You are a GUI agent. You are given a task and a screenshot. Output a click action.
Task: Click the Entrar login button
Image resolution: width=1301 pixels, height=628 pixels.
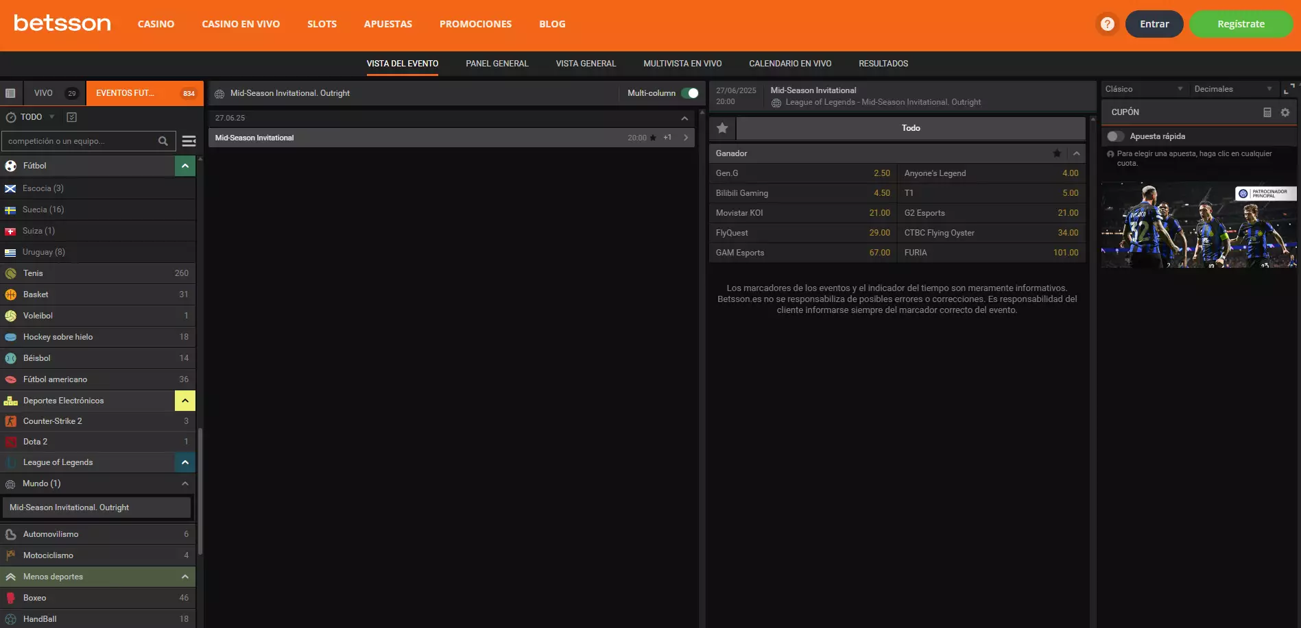point(1154,24)
